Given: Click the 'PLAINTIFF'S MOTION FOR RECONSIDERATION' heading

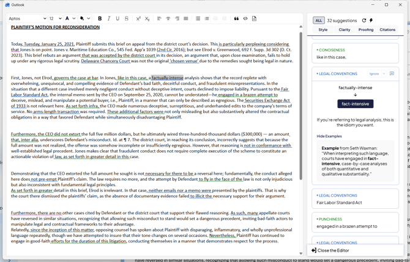Looking at the screenshot, I should [x=55, y=27].
